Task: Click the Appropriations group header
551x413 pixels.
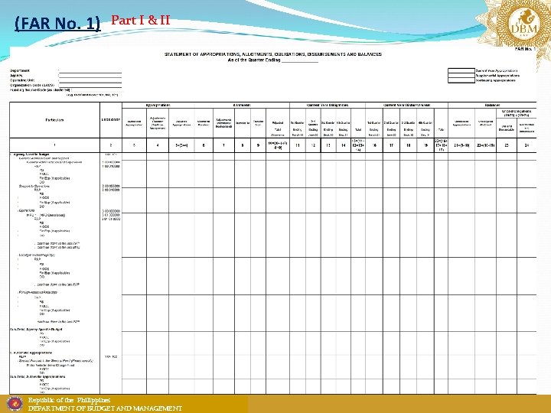Action: pos(158,106)
